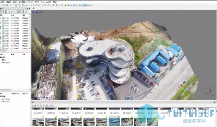The width and height of the screenshot is (217, 127).
Task: Open the Photos pane view dropdown arrow
Action: tap(54, 106)
